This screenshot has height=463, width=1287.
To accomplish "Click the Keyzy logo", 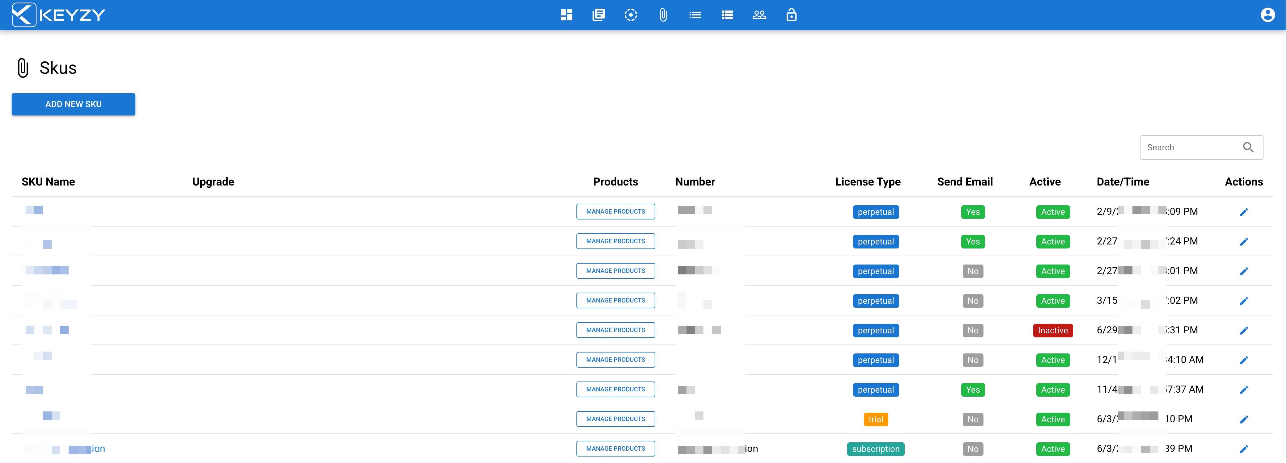I will point(58,15).
